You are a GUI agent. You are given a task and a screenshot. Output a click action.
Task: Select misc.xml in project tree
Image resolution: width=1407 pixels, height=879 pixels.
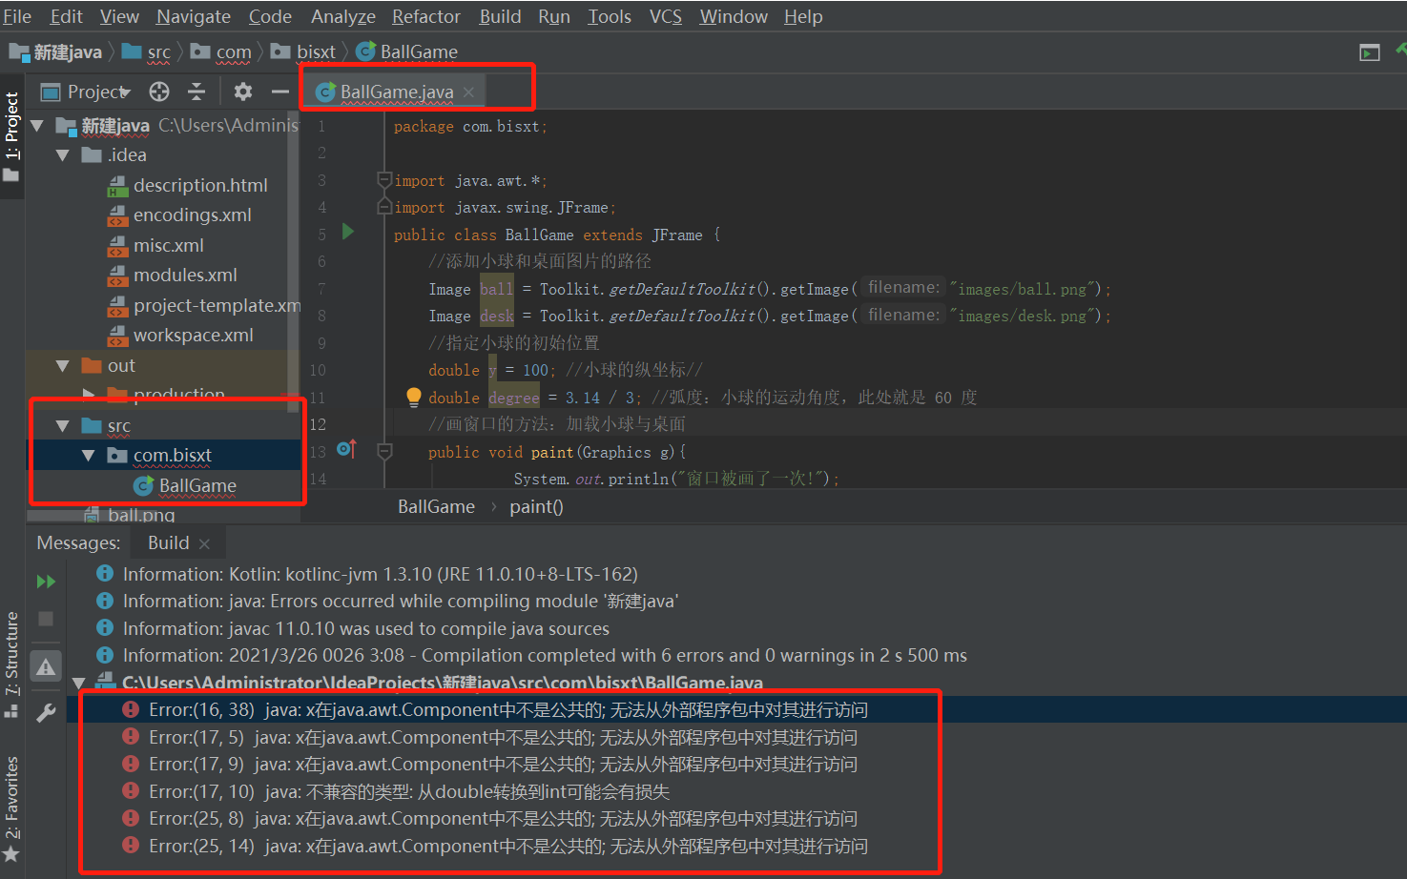(x=155, y=245)
